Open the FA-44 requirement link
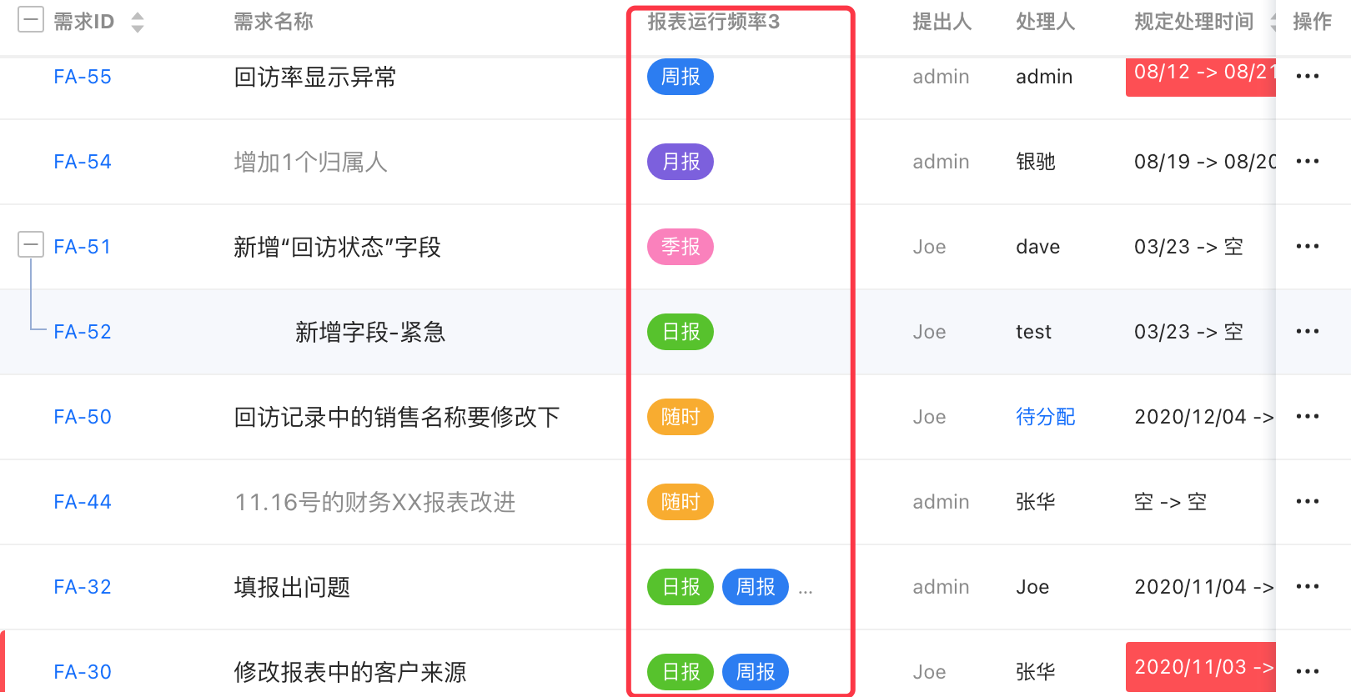 coord(83,503)
